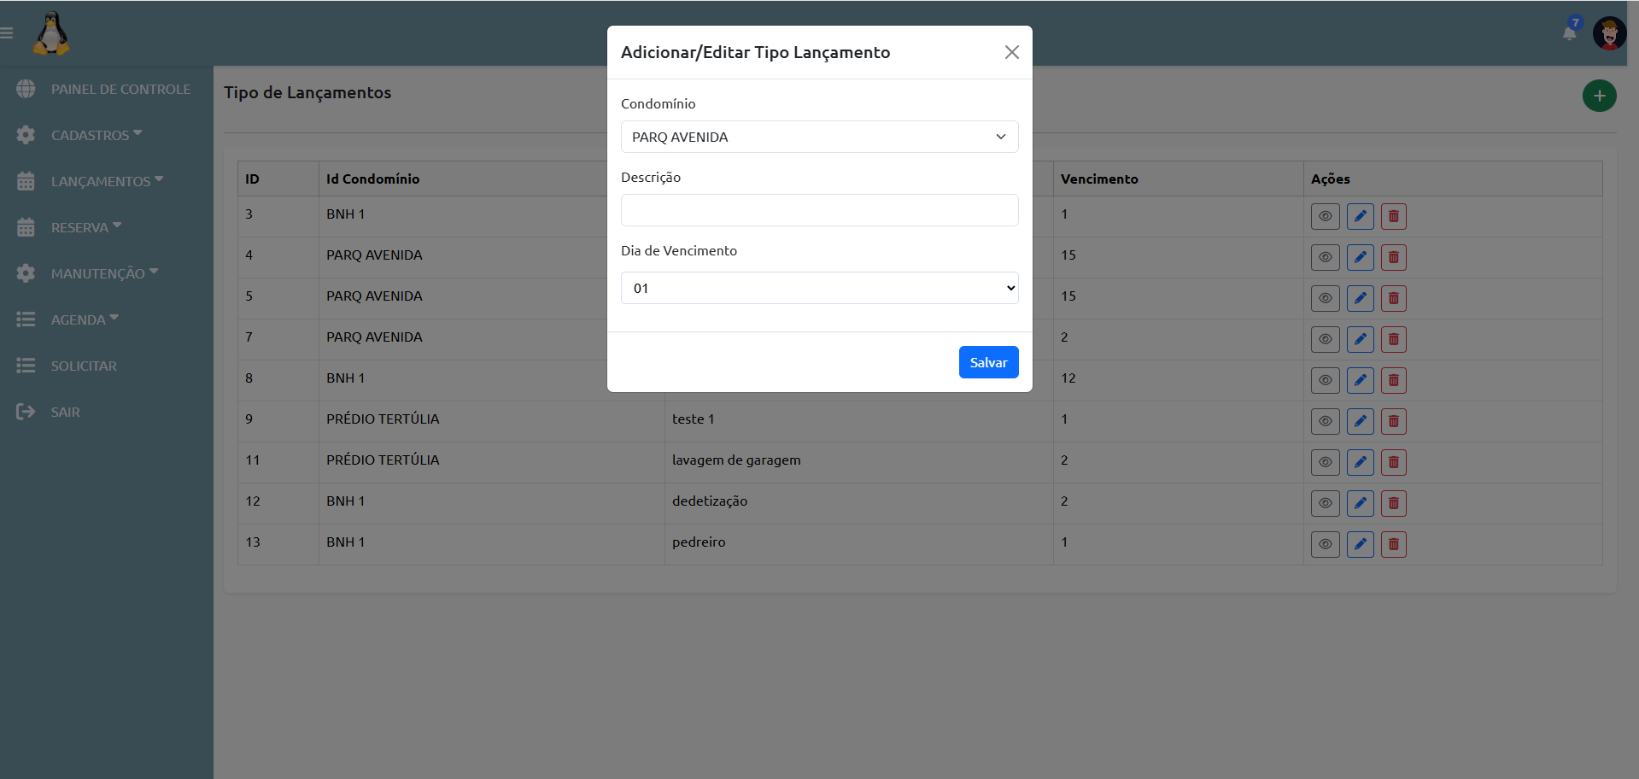
Task: Select Solicitar in the sidebar
Action: (x=84, y=366)
